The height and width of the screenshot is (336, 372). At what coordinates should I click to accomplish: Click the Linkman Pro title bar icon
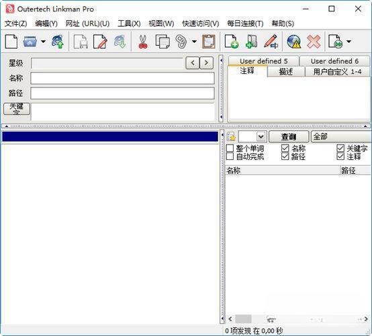pyautogui.click(x=9, y=9)
